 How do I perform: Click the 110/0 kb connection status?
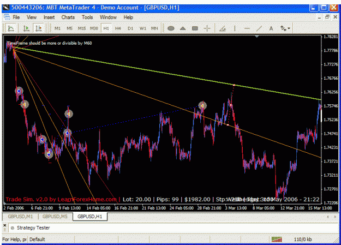[x=303, y=240]
